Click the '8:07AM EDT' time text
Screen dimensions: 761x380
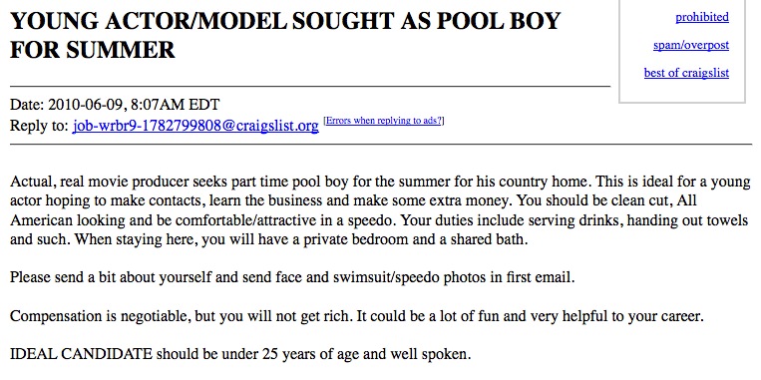click(x=176, y=105)
